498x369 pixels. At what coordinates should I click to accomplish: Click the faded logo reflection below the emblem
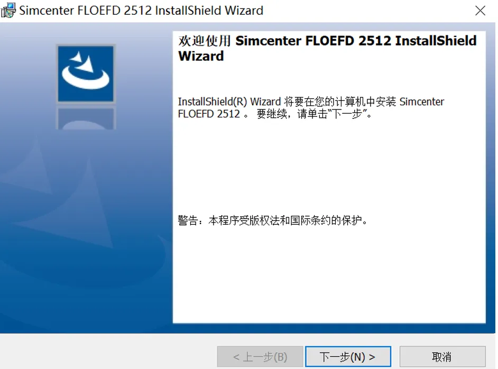(x=86, y=118)
